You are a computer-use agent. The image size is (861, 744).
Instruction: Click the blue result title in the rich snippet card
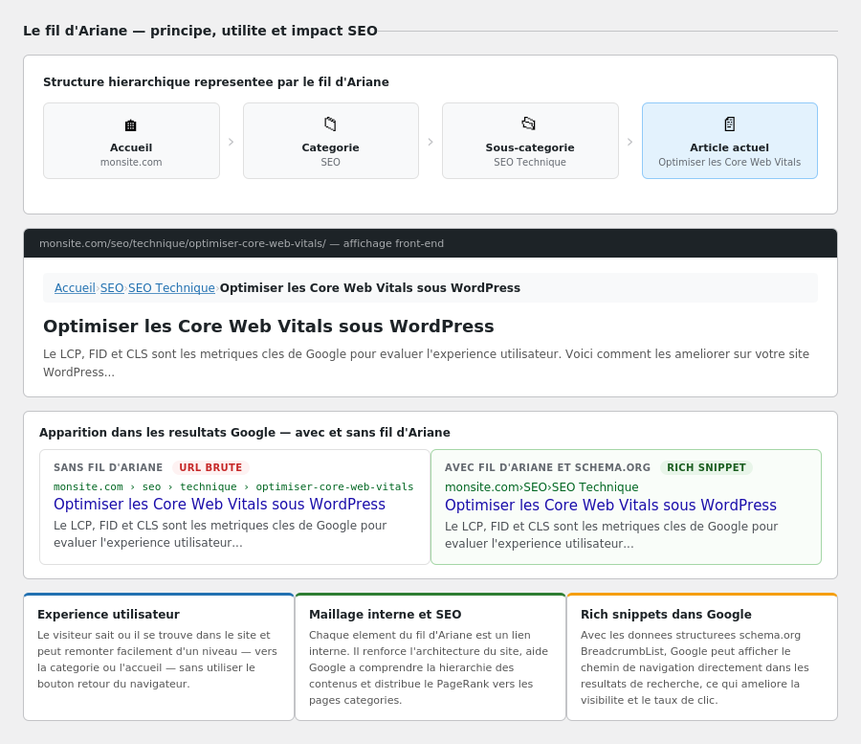pyautogui.click(x=610, y=505)
